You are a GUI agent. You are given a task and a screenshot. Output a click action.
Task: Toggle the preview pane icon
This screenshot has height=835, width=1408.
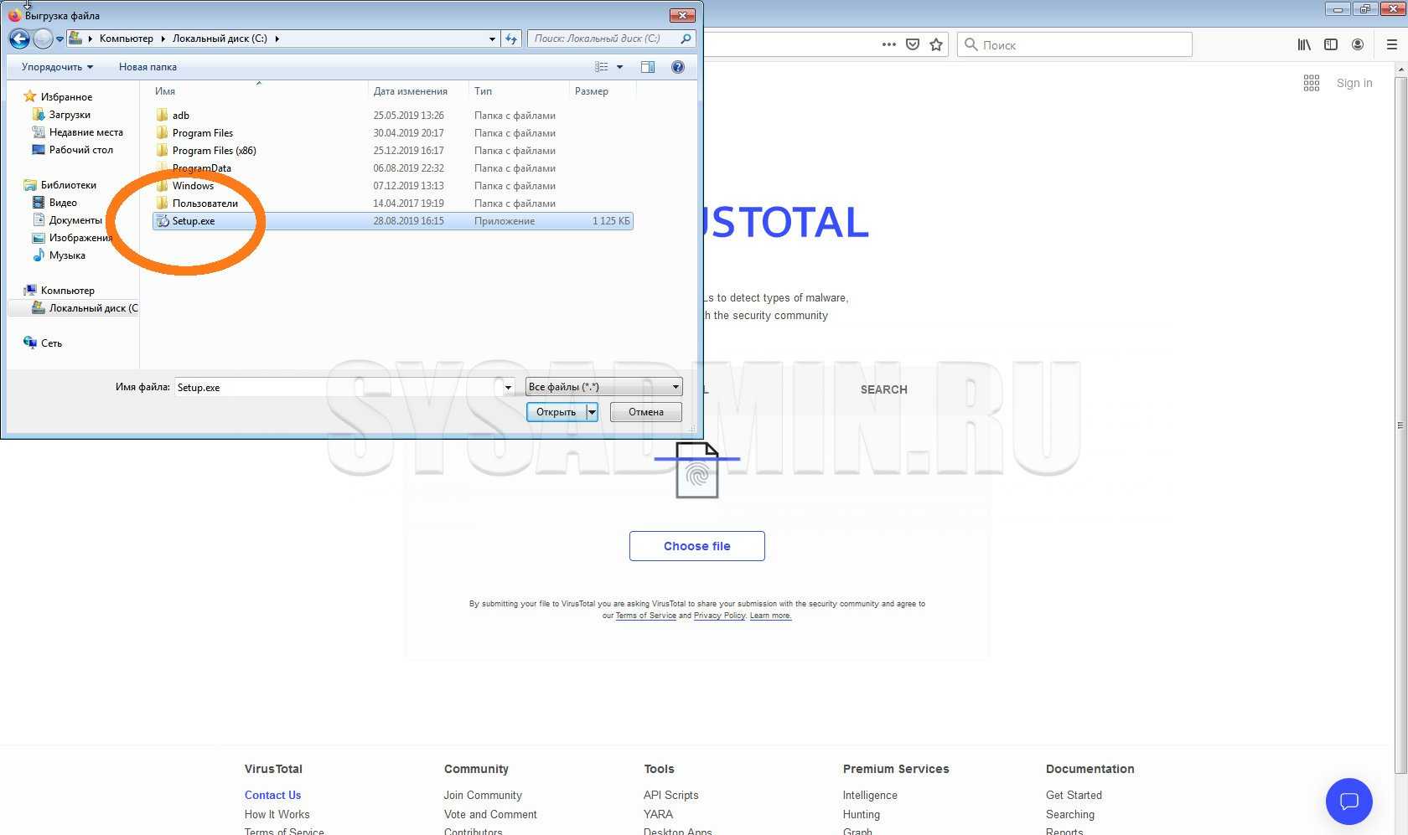[648, 67]
